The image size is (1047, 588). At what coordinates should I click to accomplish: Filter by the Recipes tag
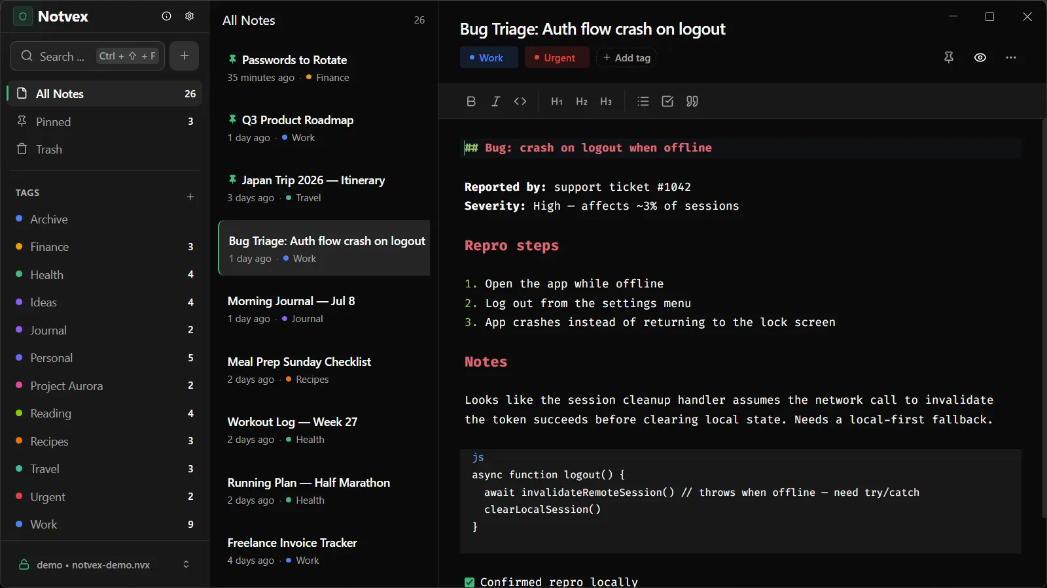coord(105,441)
